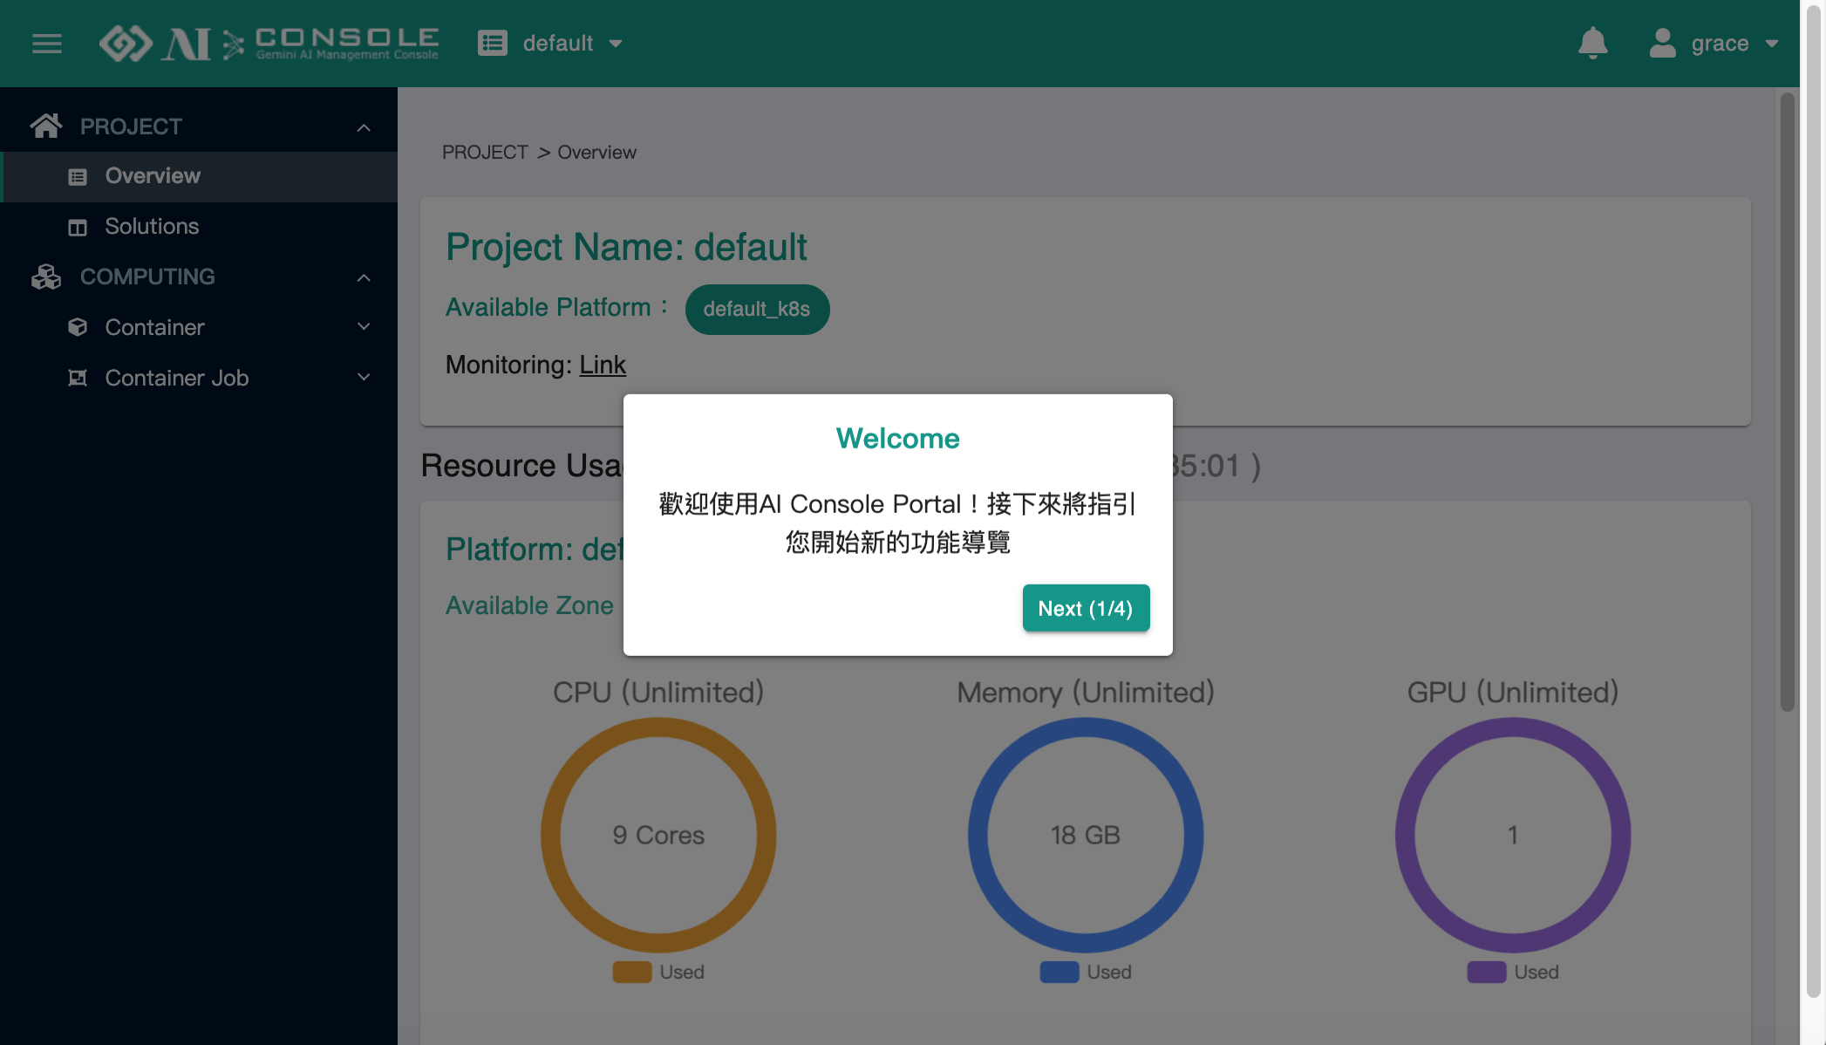
Task: Click the Available Zone label
Action: click(x=529, y=605)
